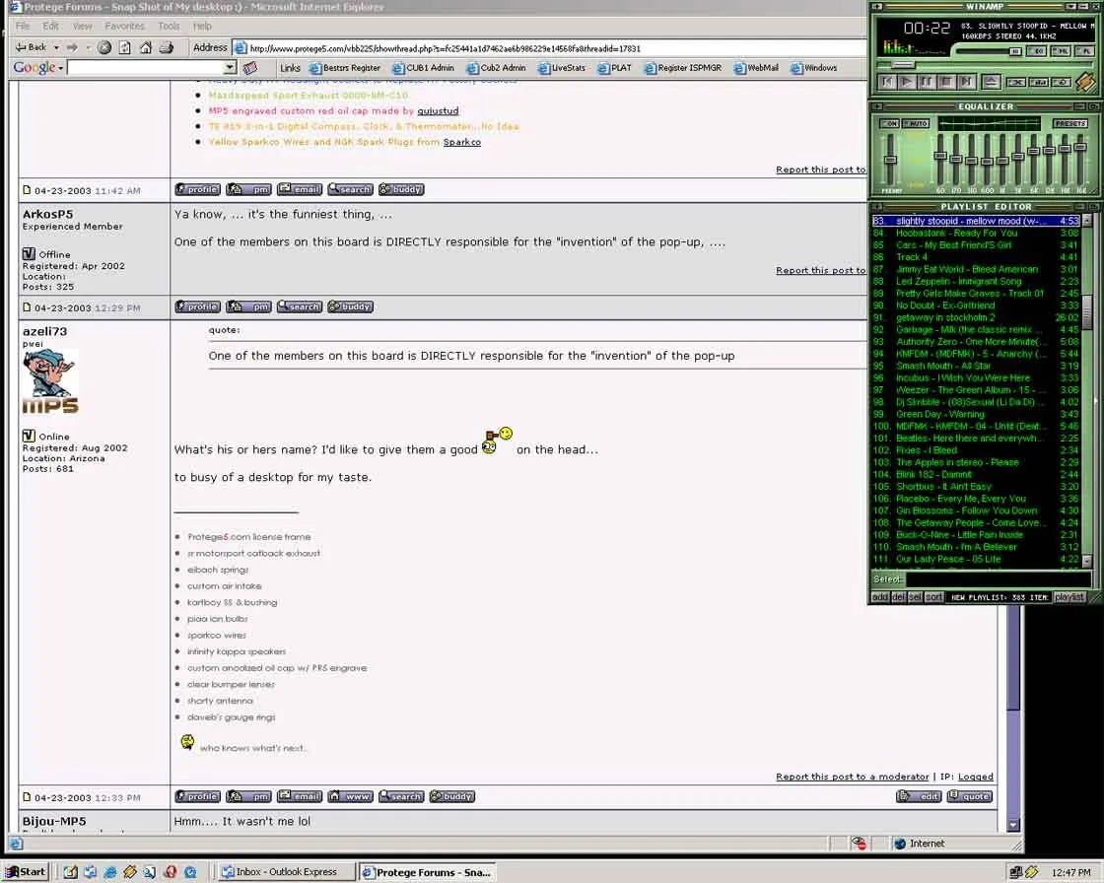Enable AUTO mode in the equalizer
The image size is (1104, 883).
coord(916,123)
